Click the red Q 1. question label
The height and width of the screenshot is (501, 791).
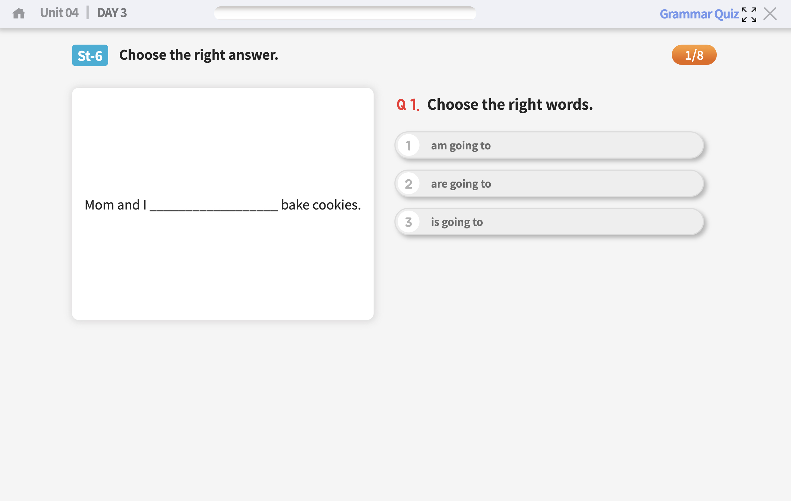coord(408,105)
